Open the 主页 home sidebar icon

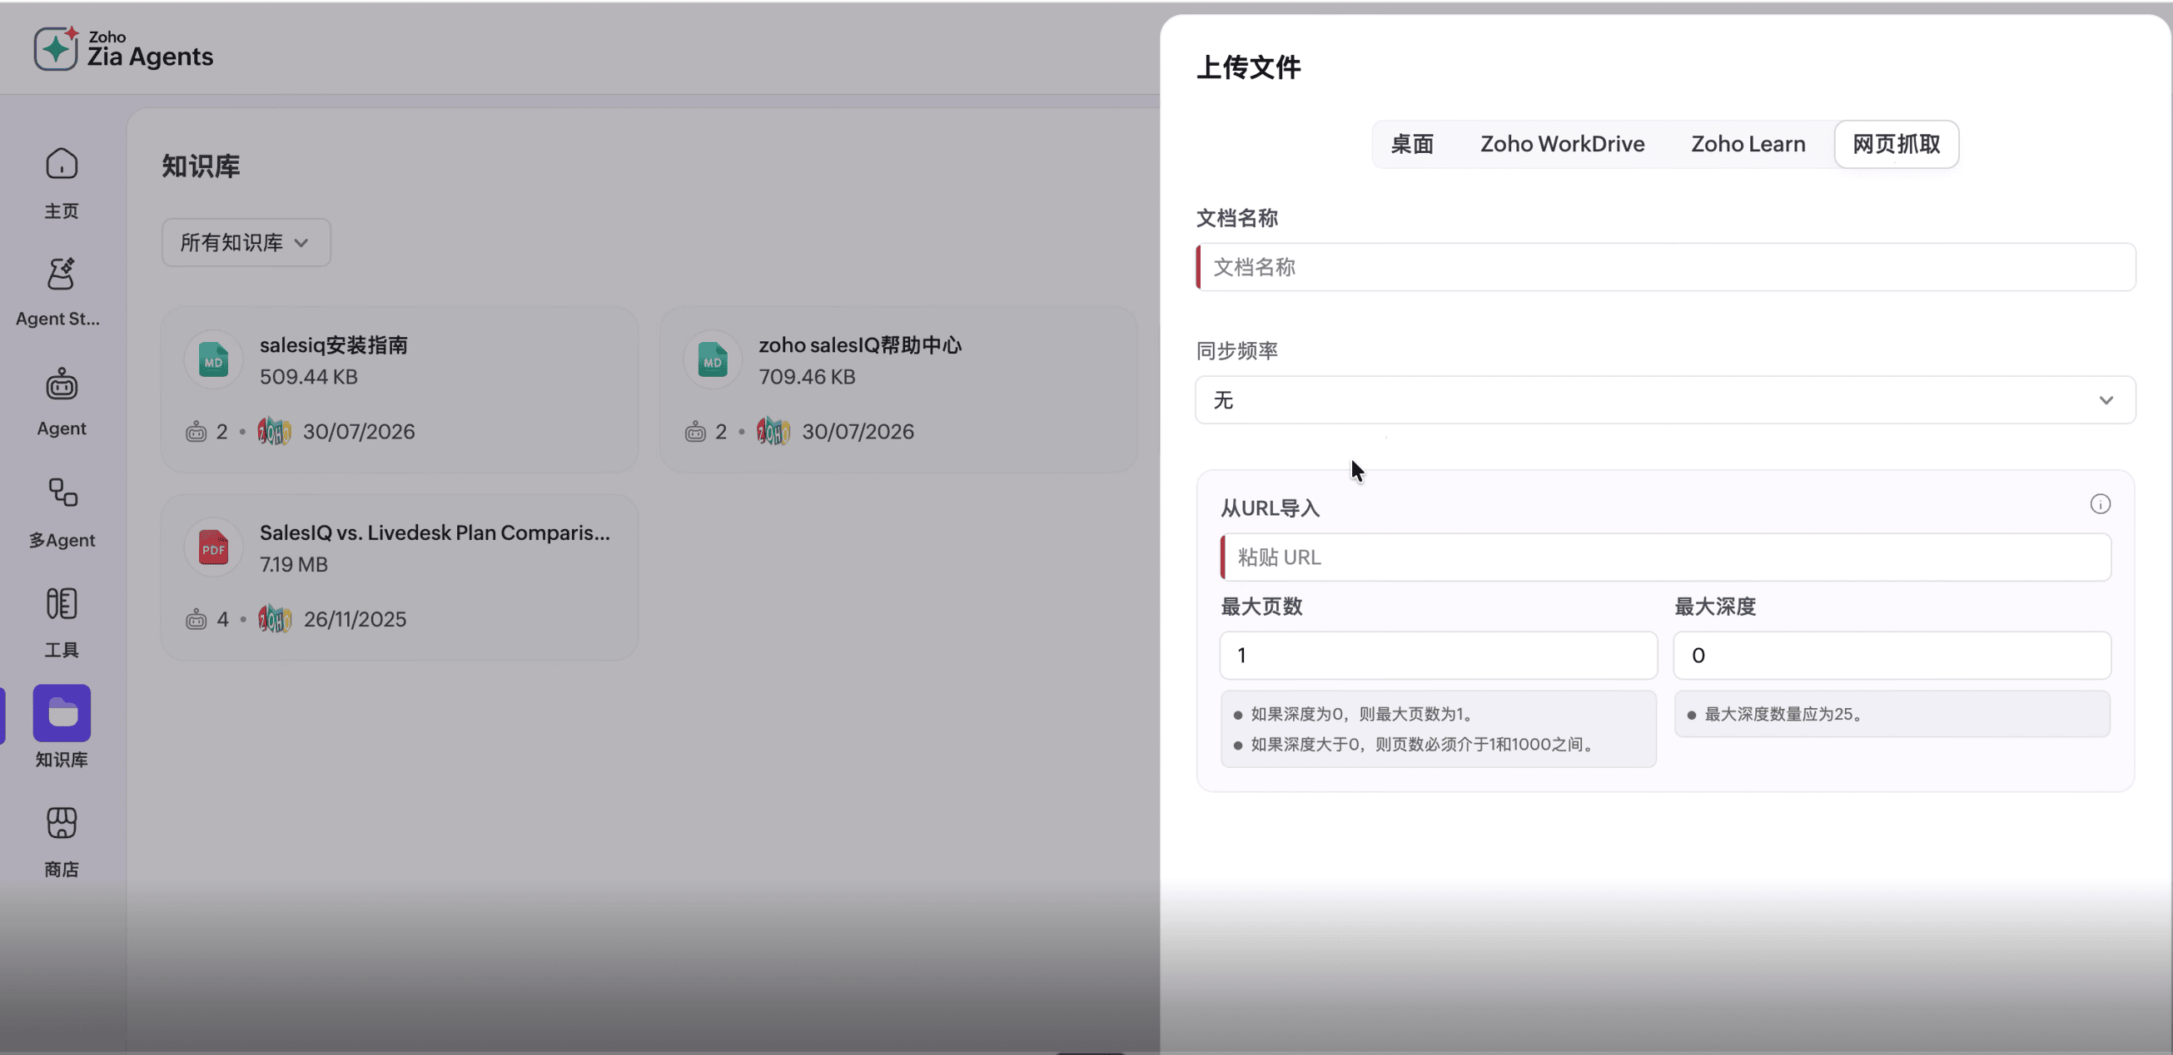[62, 164]
